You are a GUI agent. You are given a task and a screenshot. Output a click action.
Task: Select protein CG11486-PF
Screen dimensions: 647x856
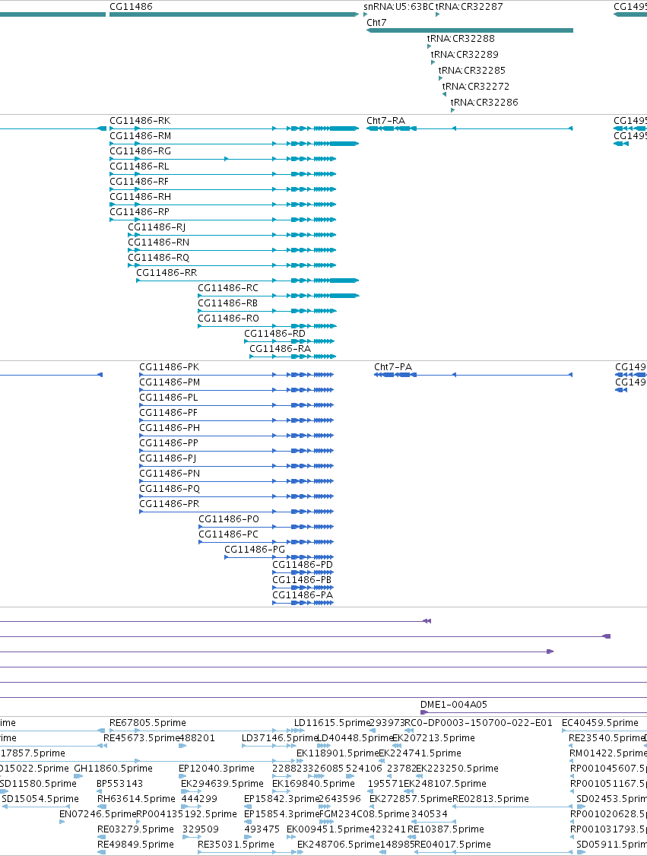169,413
